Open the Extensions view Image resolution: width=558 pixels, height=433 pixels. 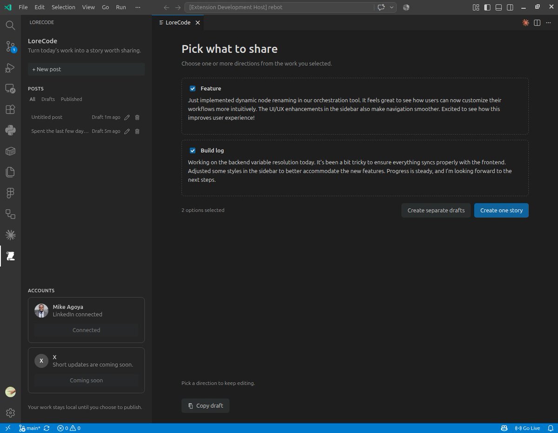pyautogui.click(x=10, y=110)
